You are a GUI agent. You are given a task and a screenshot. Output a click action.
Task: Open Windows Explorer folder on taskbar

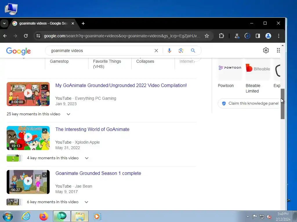[79, 216]
